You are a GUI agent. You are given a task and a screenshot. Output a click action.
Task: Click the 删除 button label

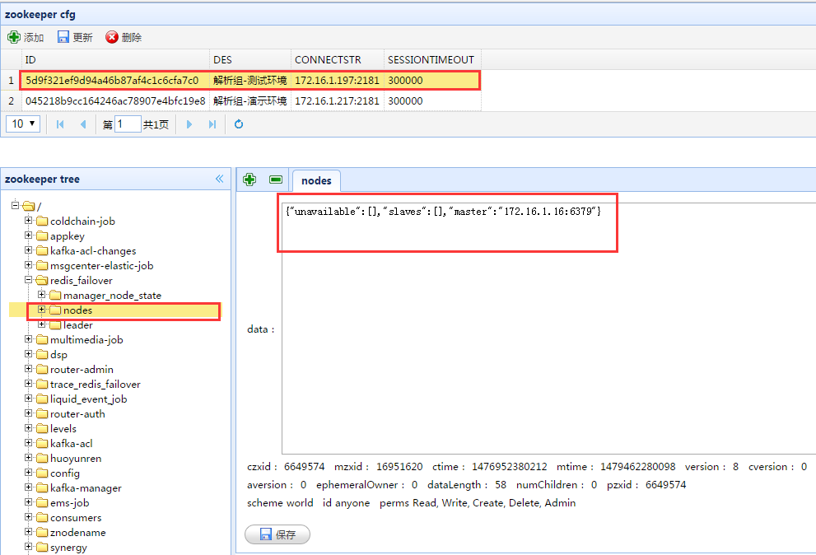132,38
